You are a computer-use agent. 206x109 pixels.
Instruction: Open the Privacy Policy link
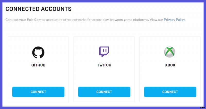[174, 20]
